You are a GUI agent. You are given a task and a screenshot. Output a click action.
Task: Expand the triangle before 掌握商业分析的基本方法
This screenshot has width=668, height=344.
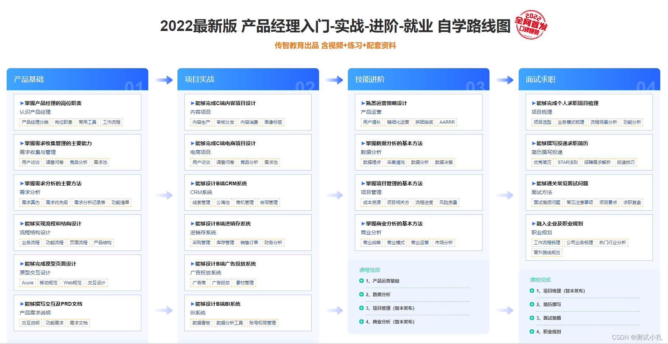(363, 224)
